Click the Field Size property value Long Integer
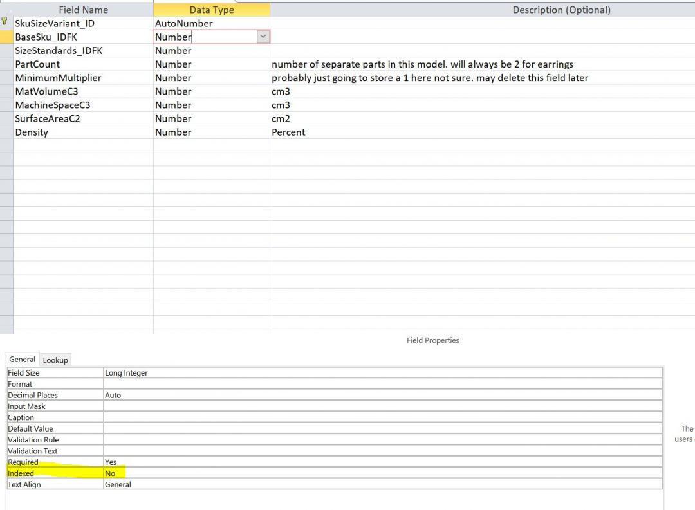This screenshot has width=695, height=510. click(x=383, y=372)
